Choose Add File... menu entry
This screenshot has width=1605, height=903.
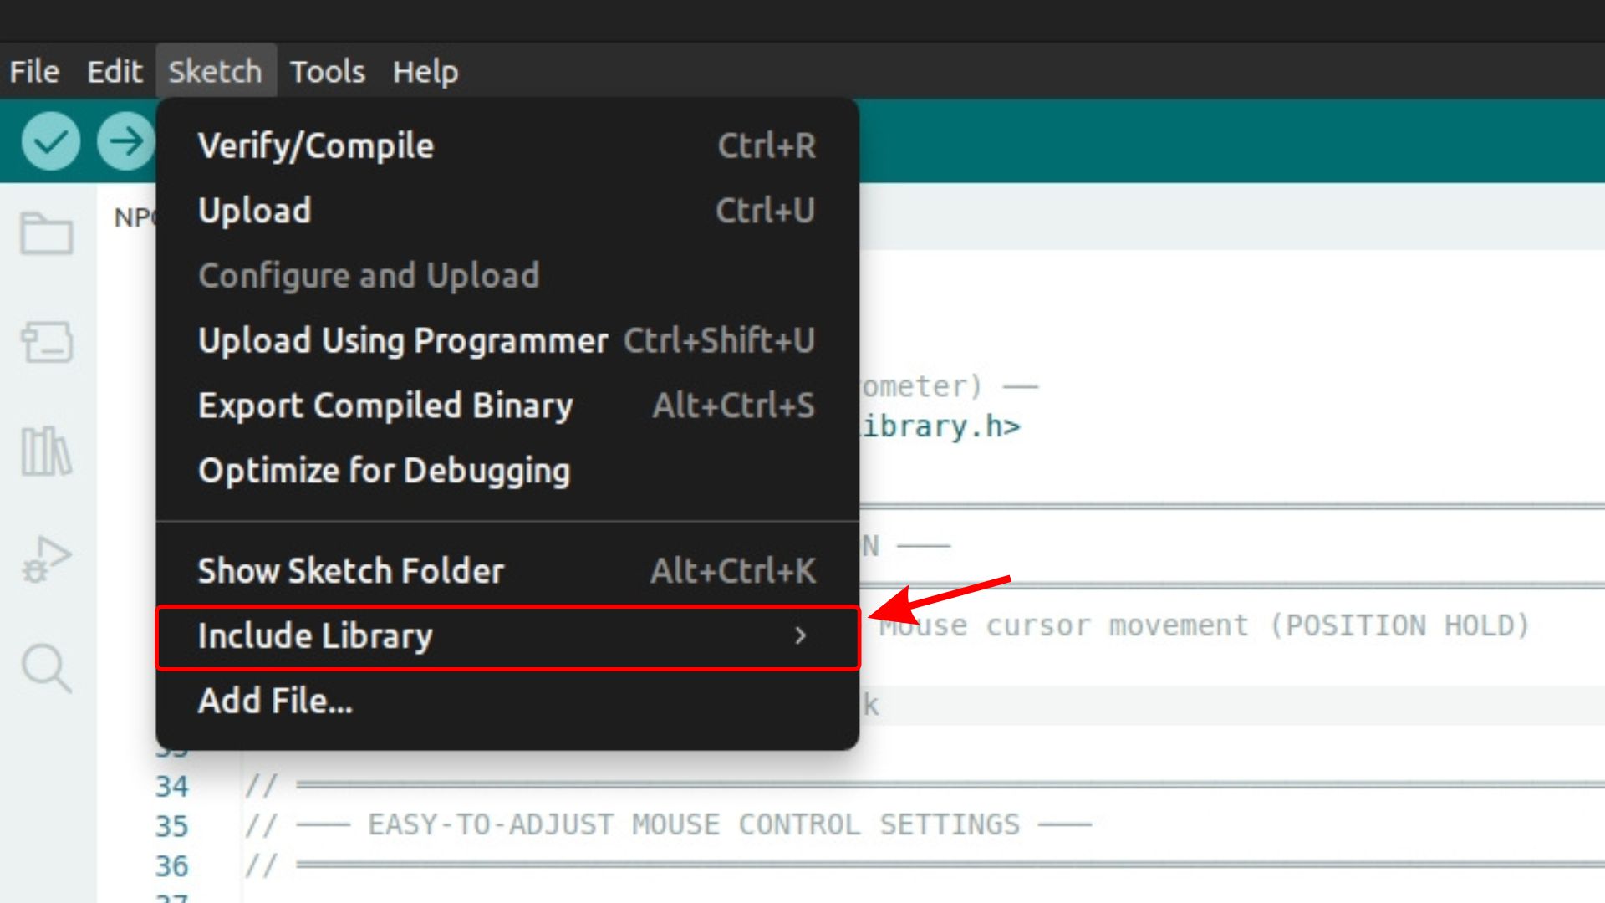click(x=507, y=701)
